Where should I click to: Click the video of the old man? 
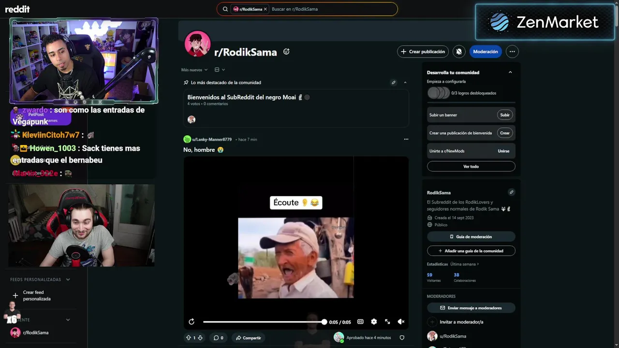click(296, 258)
